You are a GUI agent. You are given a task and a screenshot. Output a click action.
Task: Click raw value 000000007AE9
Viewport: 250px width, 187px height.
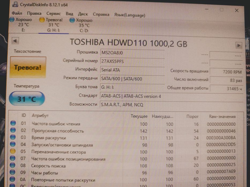(x=221, y=172)
